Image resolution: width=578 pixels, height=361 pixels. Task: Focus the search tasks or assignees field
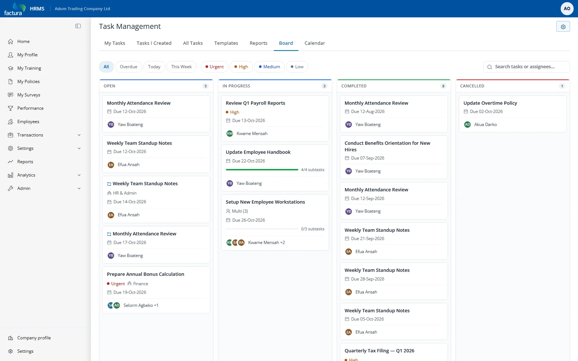click(527, 67)
